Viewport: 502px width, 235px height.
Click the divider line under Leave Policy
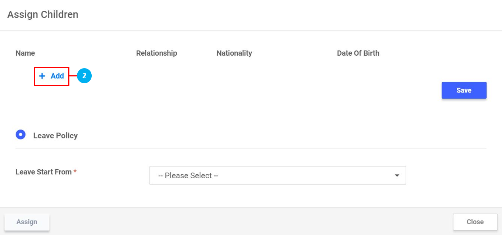251,149
